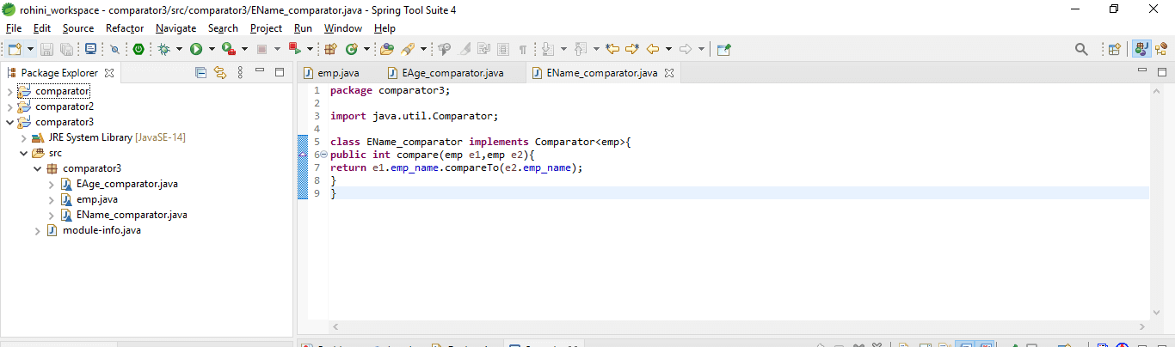Screen dimensions: 1175x347
Task: Open the Refactor menu
Action: (x=125, y=28)
